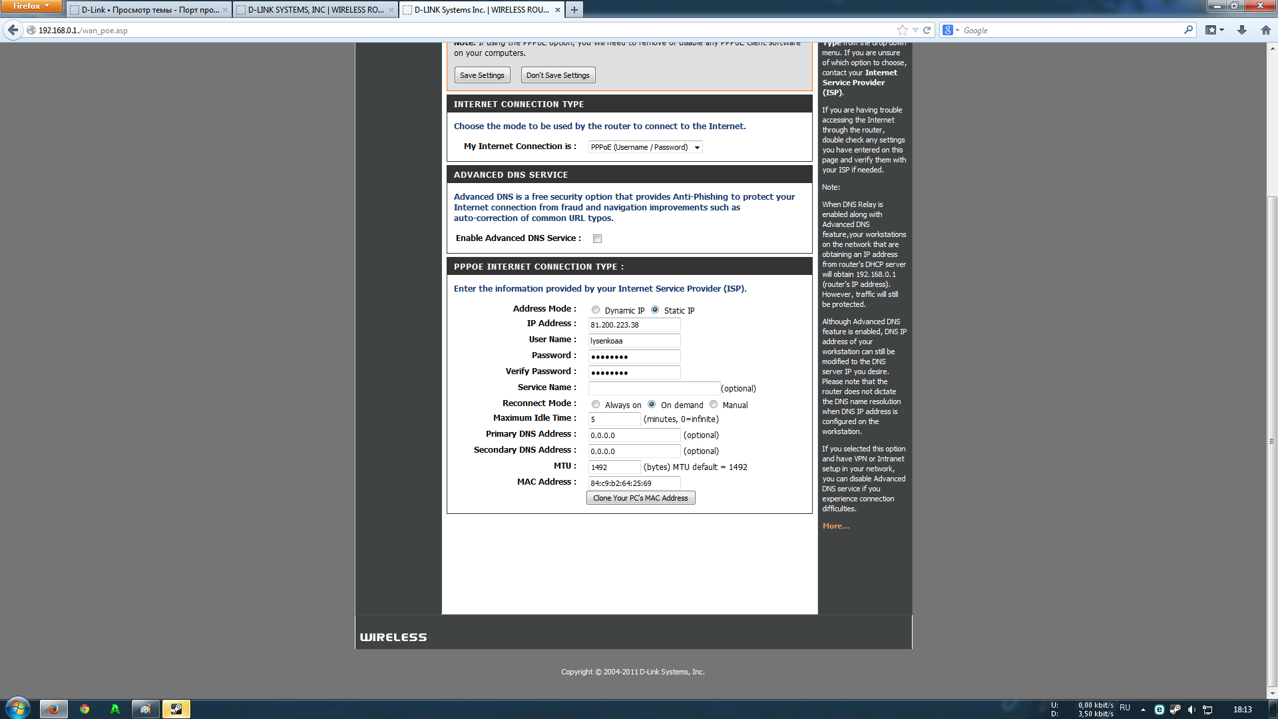This screenshot has height=719, width=1278.
Task: Select Manual reconnect mode
Action: click(x=714, y=404)
